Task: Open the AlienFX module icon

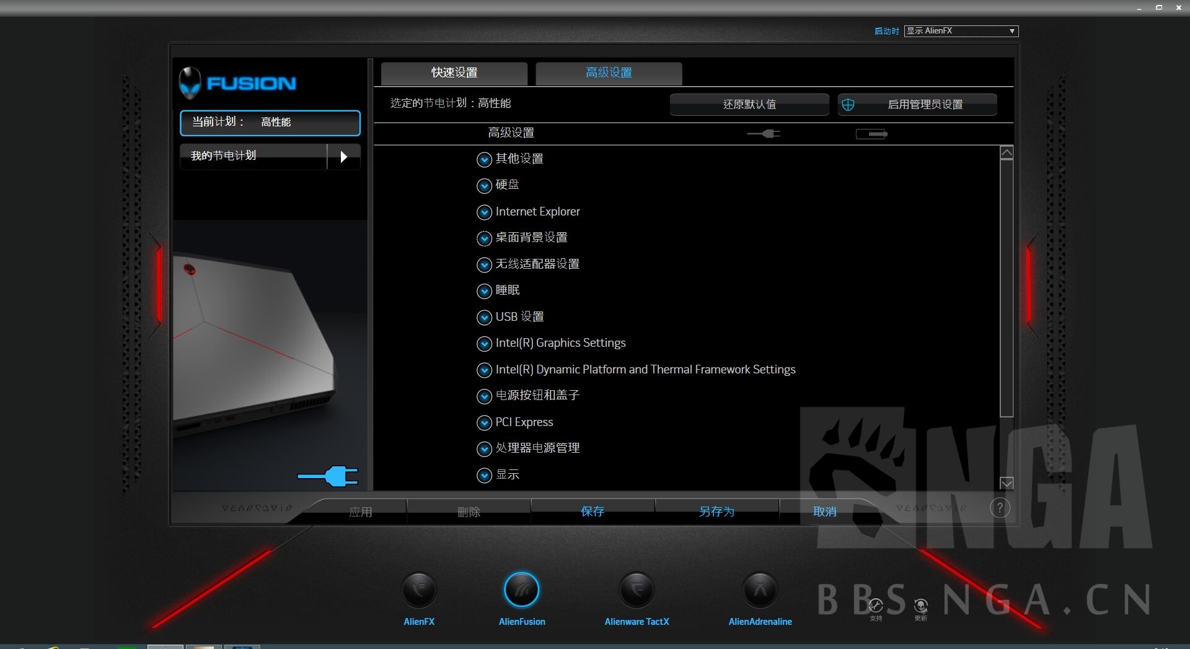Action: tap(418, 590)
